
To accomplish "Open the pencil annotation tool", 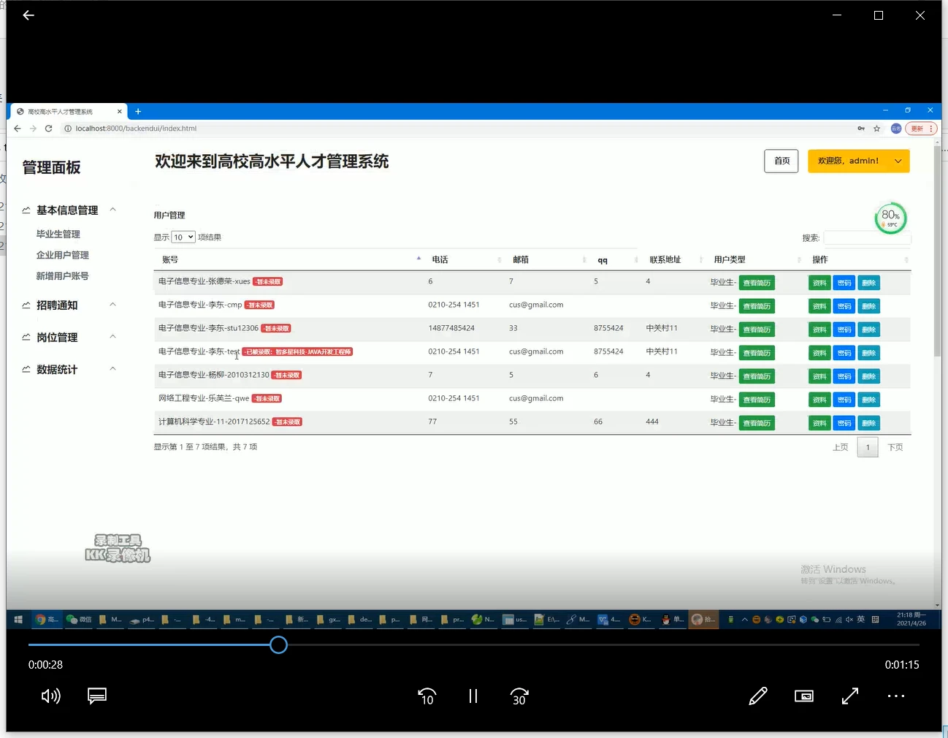I will [x=758, y=696].
